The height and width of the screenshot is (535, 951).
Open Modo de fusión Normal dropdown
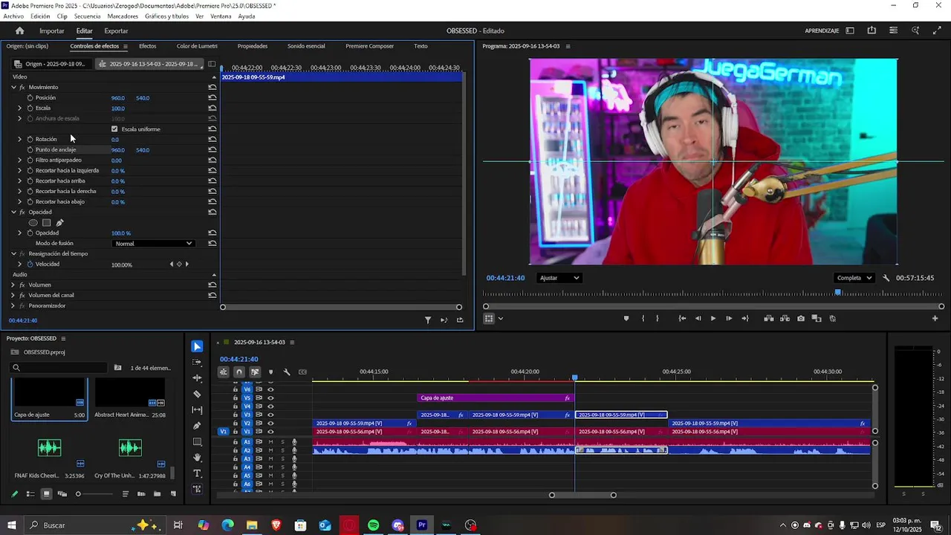(x=153, y=243)
